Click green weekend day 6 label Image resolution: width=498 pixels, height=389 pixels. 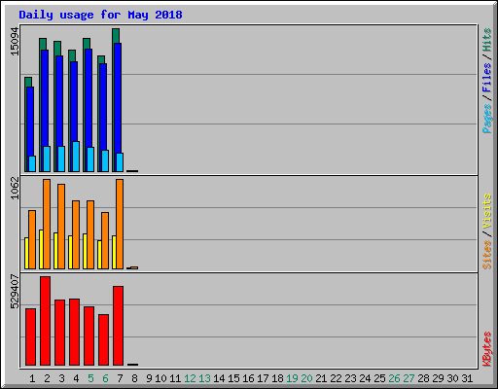(x=105, y=378)
